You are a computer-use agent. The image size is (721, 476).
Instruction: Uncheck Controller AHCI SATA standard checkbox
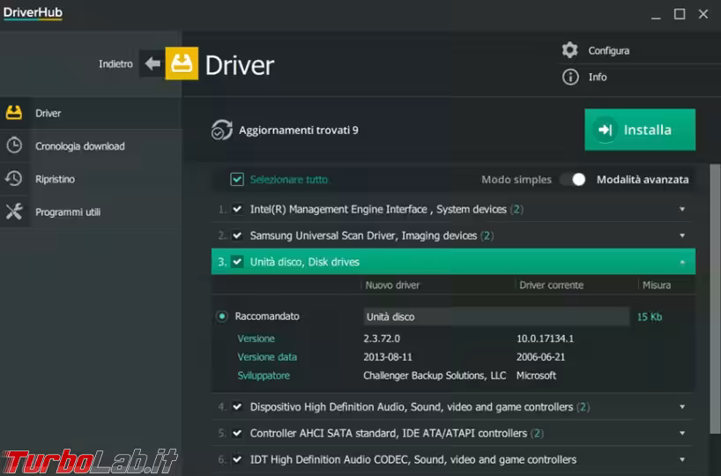click(x=237, y=433)
